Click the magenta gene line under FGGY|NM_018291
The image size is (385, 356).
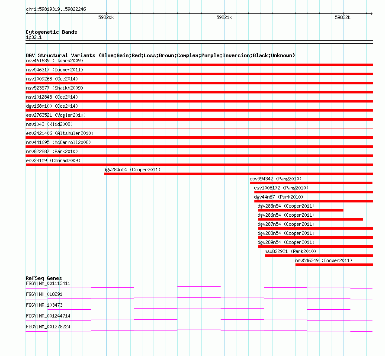point(199,298)
